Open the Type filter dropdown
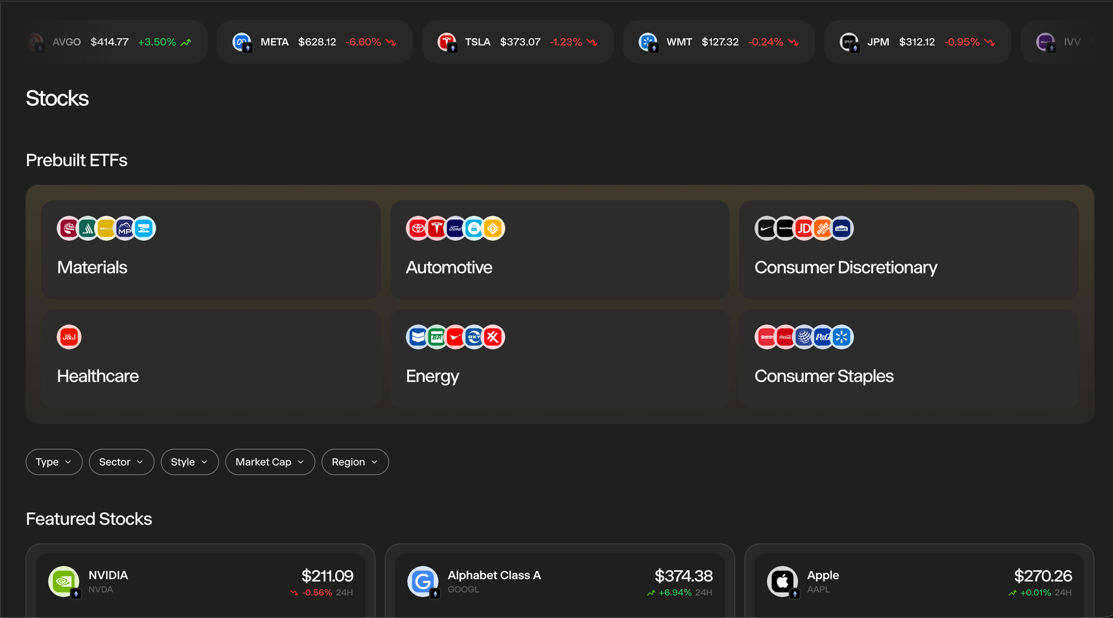 53,462
